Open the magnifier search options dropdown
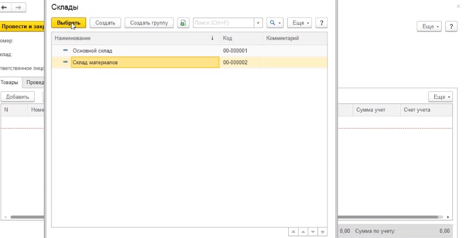Viewport: 464px width, 238px height. tap(275, 23)
